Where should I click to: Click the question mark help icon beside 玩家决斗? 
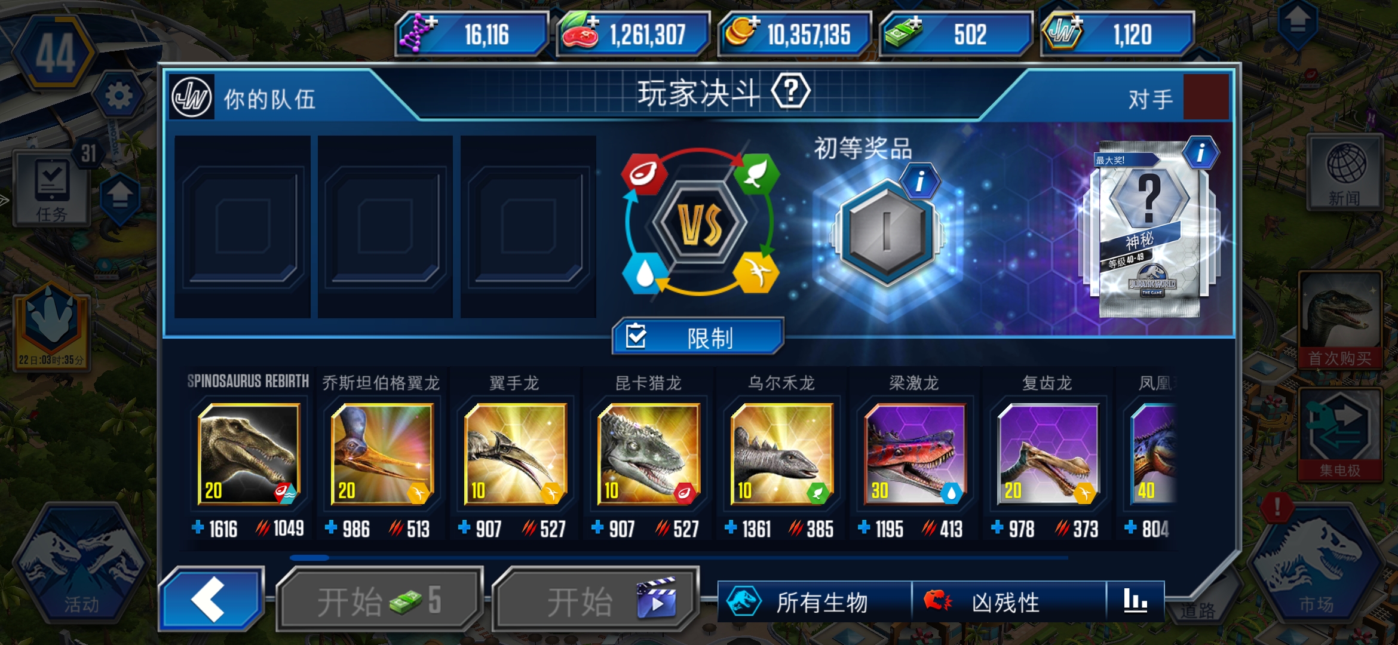pyautogui.click(x=790, y=91)
